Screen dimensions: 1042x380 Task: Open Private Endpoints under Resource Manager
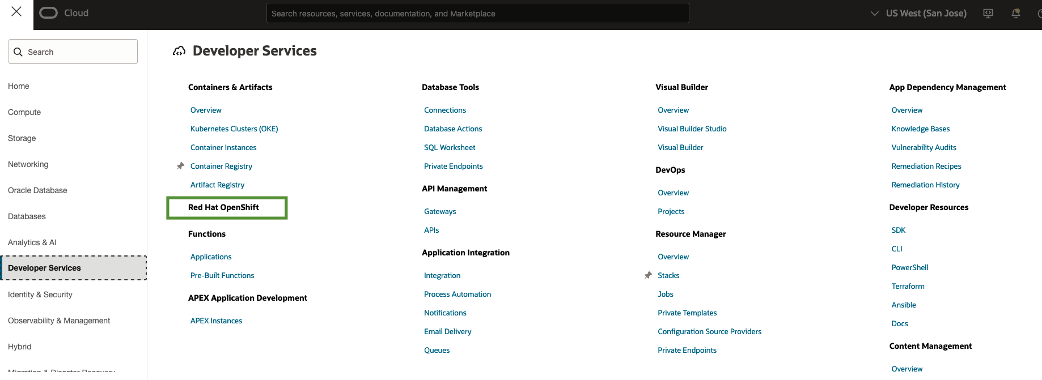tap(687, 350)
